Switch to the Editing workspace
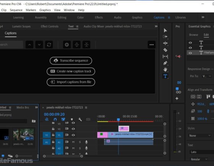Image resolution: width=214 pixels, height=166 pixels. (x=62, y=18)
